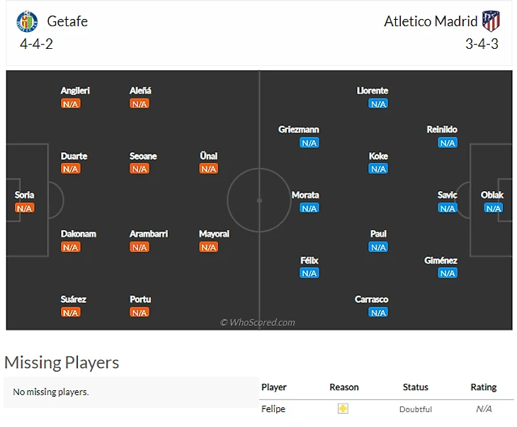Click the Ünal player name

[x=208, y=156]
